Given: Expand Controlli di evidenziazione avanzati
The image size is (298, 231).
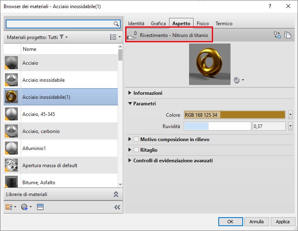Looking at the screenshot, I should click(130, 161).
